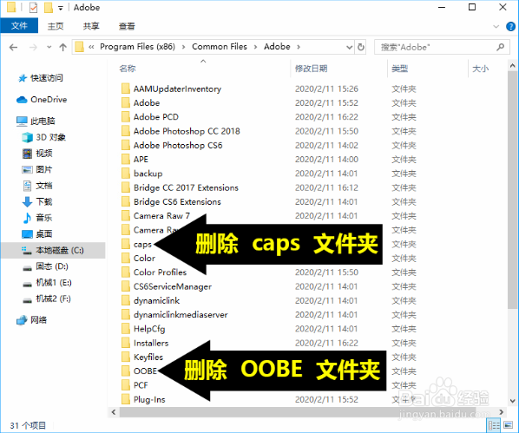The image size is (519, 433).
Task: Select the APE folder icon
Action: [x=126, y=160]
